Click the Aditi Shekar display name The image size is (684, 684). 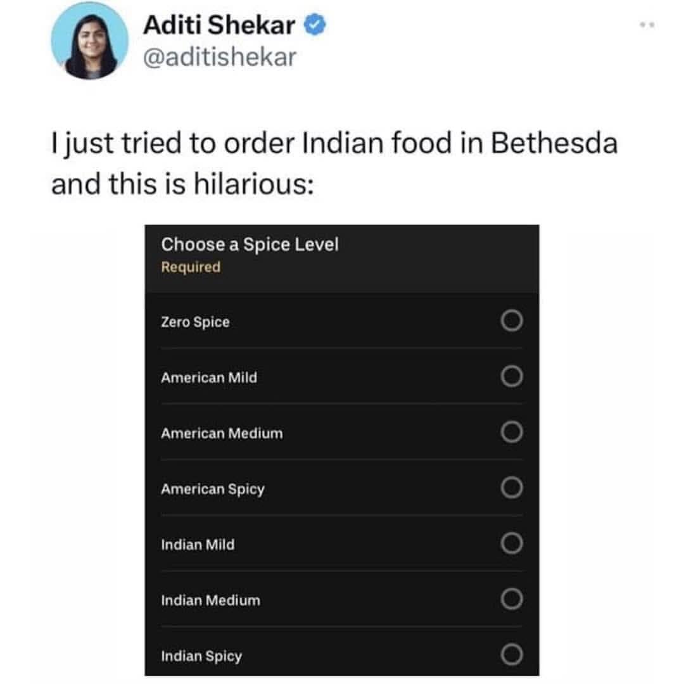[x=217, y=25]
